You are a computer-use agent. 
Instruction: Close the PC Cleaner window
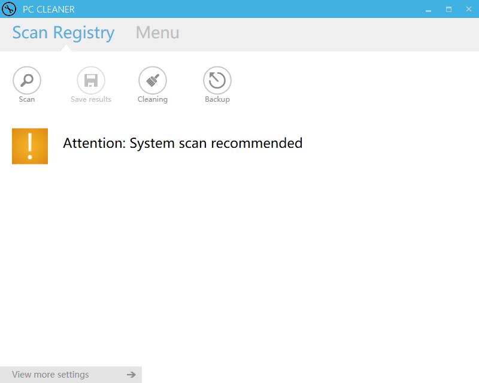pyautogui.click(x=469, y=9)
